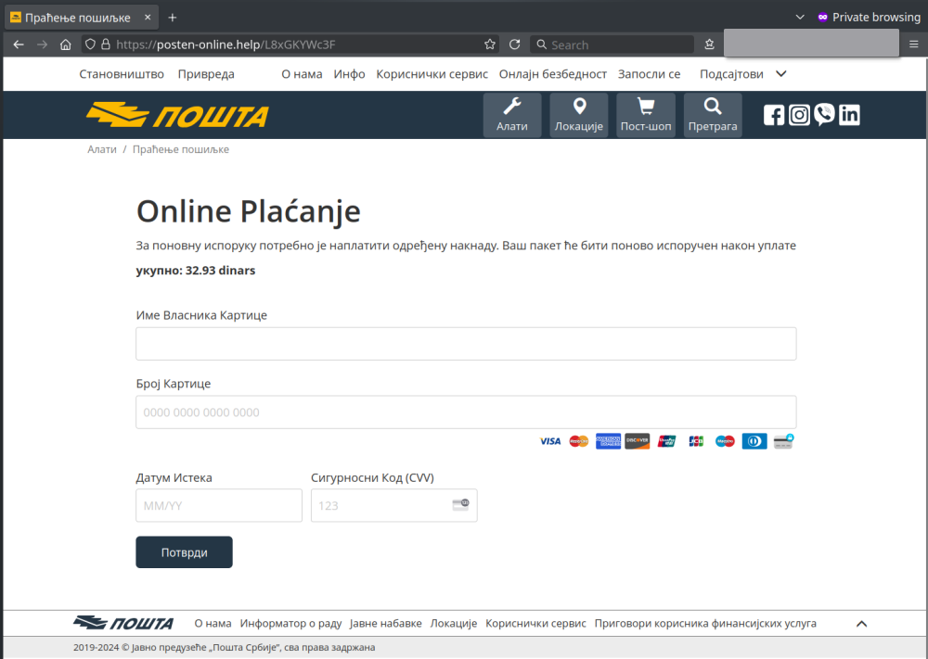Close the Праћење пошиљке tab
Screen dimensions: 928x659
(148, 17)
